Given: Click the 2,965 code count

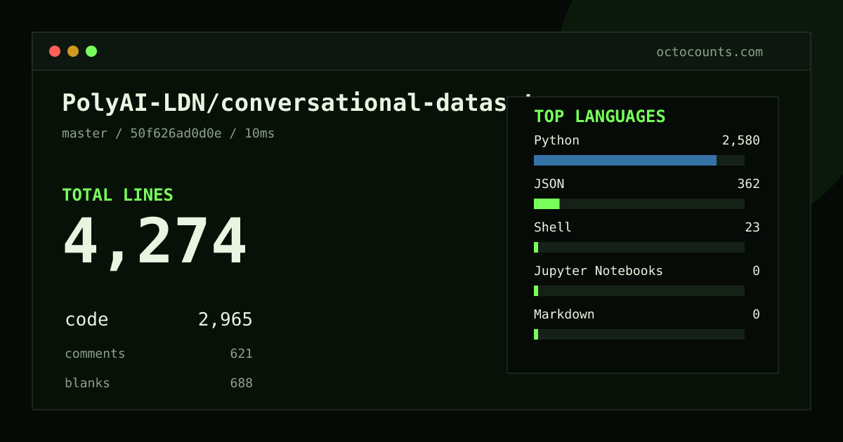Looking at the screenshot, I should pos(226,320).
